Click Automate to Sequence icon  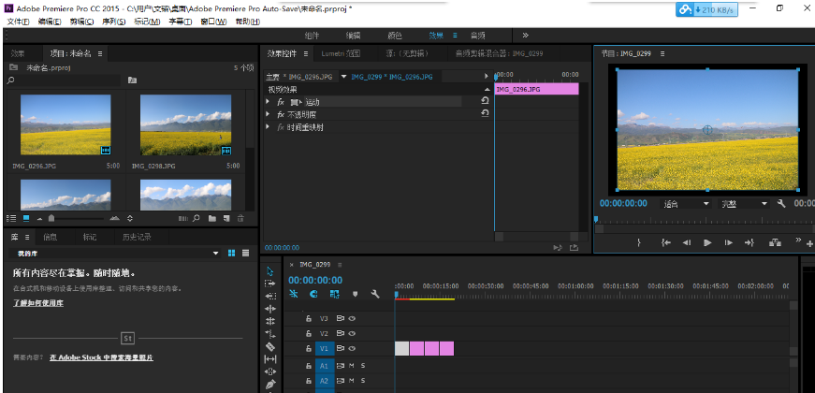click(x=182, y=218)
